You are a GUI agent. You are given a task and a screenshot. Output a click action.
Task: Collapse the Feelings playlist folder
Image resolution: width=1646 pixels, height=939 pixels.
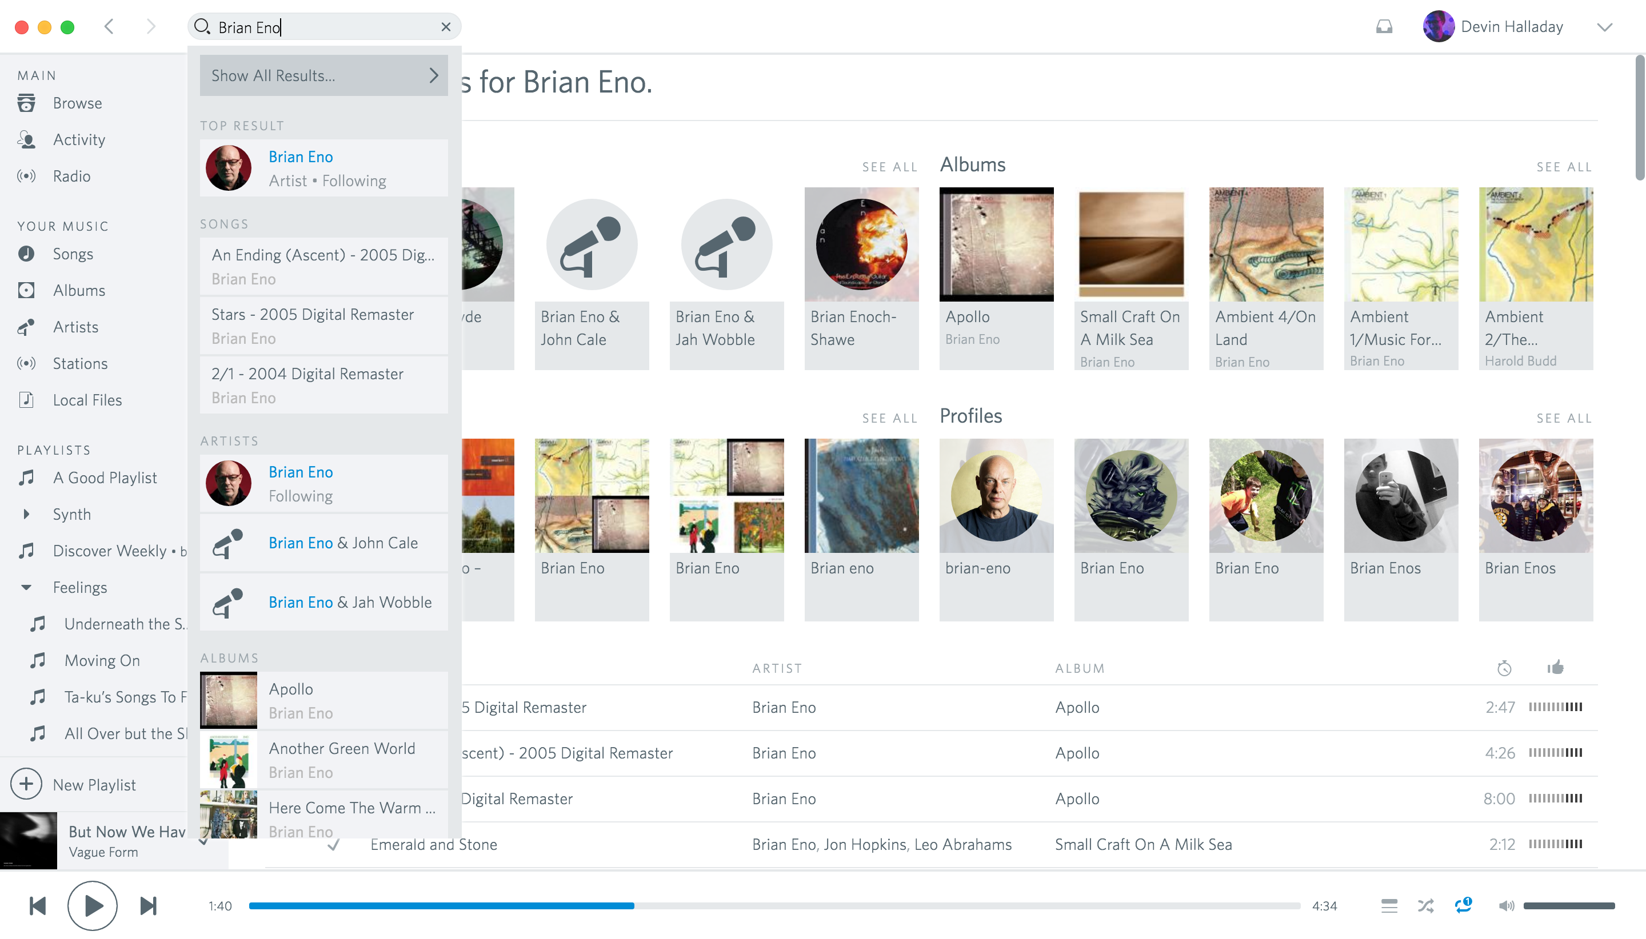coord(26,587)
